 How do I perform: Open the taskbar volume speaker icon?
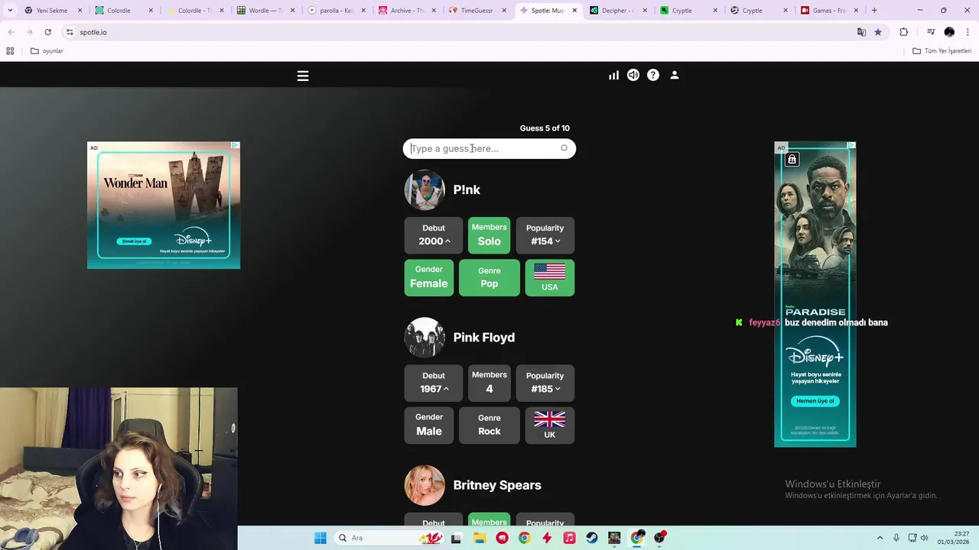[x=924, y=538]
